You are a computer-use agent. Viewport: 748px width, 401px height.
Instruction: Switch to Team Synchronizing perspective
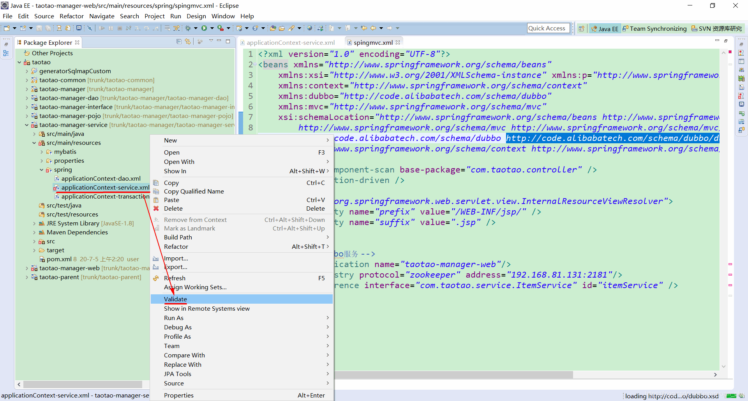[x=655, y=28]
